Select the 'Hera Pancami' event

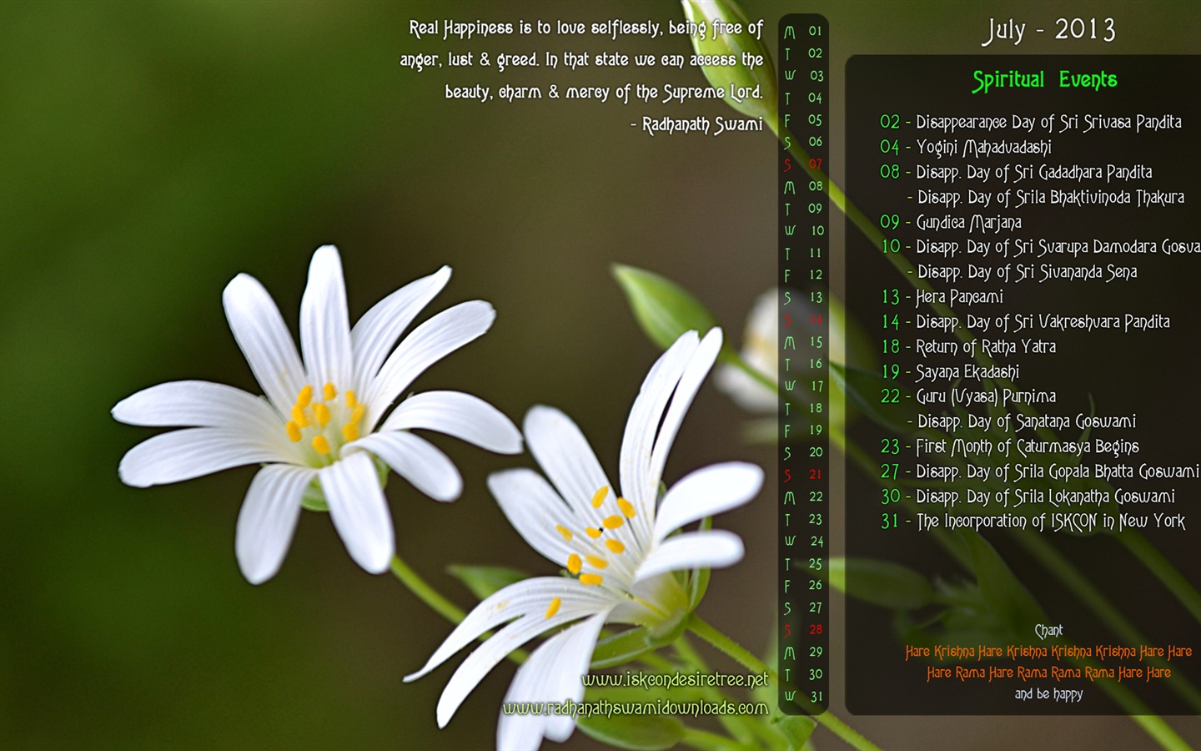(959, 297)
